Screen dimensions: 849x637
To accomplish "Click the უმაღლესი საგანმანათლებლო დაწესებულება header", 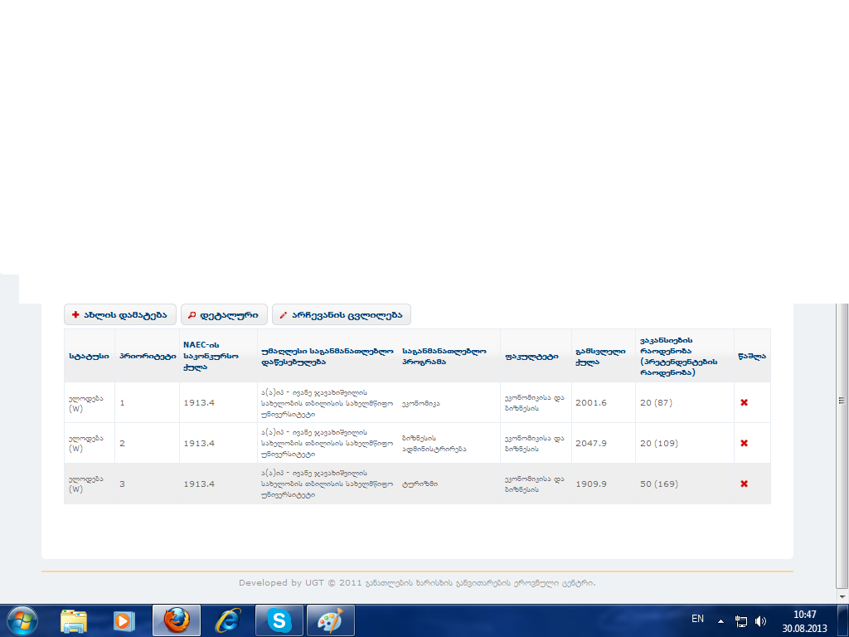I will pyautogui.click(x=327, y=357).
